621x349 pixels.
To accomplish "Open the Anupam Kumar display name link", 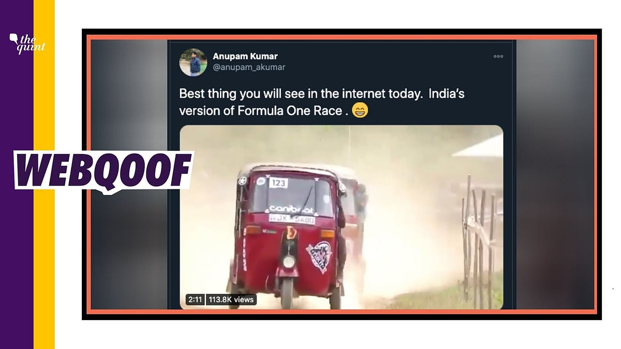I will [245, 56].
